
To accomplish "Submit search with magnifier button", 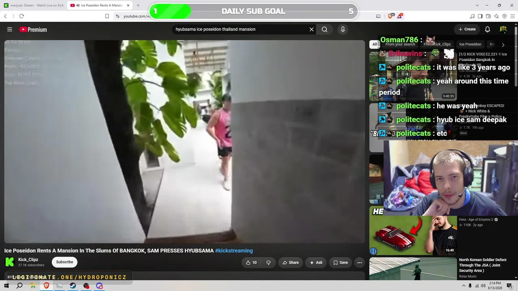I will [325, 29].
